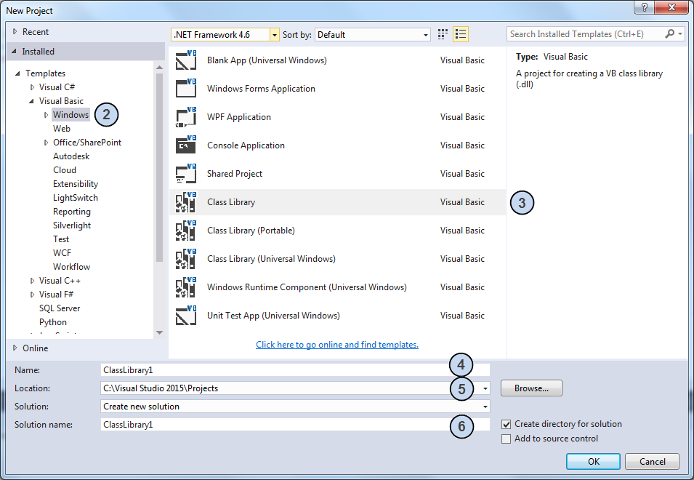694x480 pixels.
Task: Select the Web template category
Action: point(62,129)
